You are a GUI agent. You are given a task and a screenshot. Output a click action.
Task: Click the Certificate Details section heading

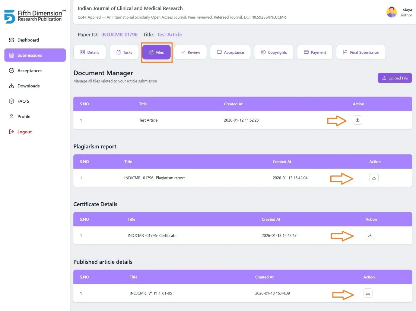pyautogui.click(x=95, y=204)
